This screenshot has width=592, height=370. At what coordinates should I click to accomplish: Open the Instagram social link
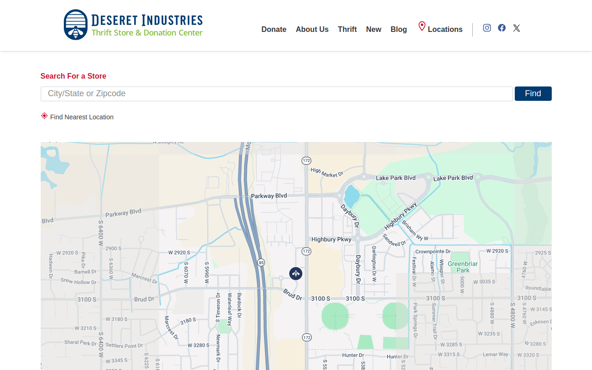click(x=487, y=28)
